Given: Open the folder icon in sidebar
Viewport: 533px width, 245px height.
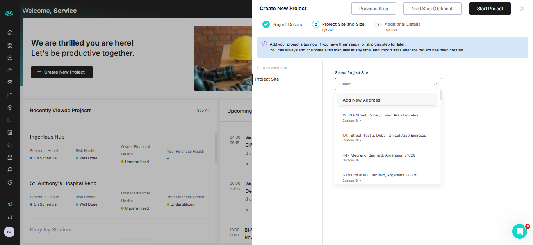Looking at the screenshot, I should point(10,95).
